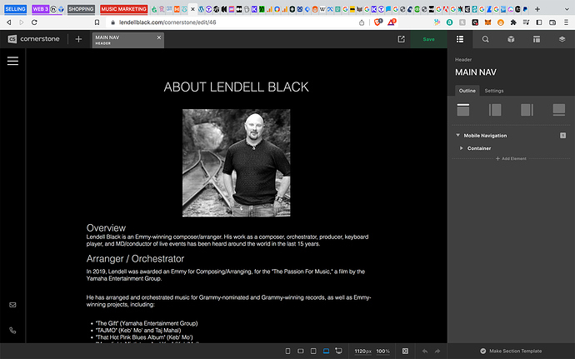Open the hamburger menu on the page preview
Image resolution: width=575 pixels, height=359 pixels.
click(x=12, y=61)
